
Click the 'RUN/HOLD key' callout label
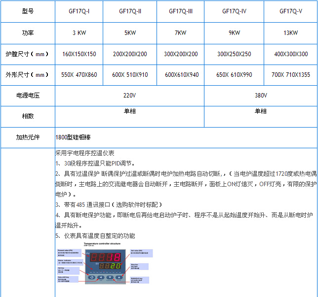(x=140, y=280)
